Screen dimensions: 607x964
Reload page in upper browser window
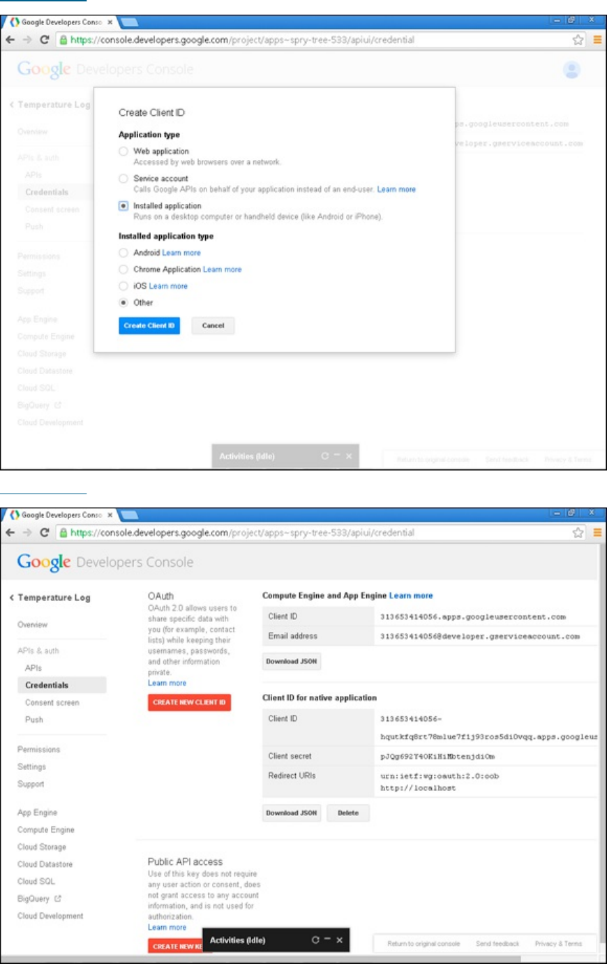click(45, 40)
